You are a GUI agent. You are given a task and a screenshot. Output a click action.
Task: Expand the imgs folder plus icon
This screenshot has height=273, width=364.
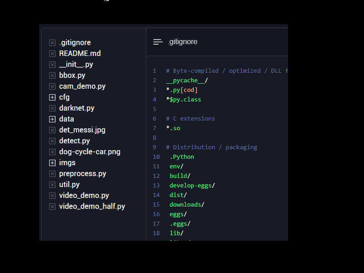[x=52, y=163]
